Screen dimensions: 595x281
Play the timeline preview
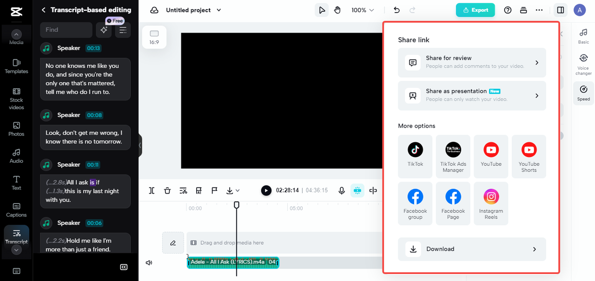click(266, 190)
